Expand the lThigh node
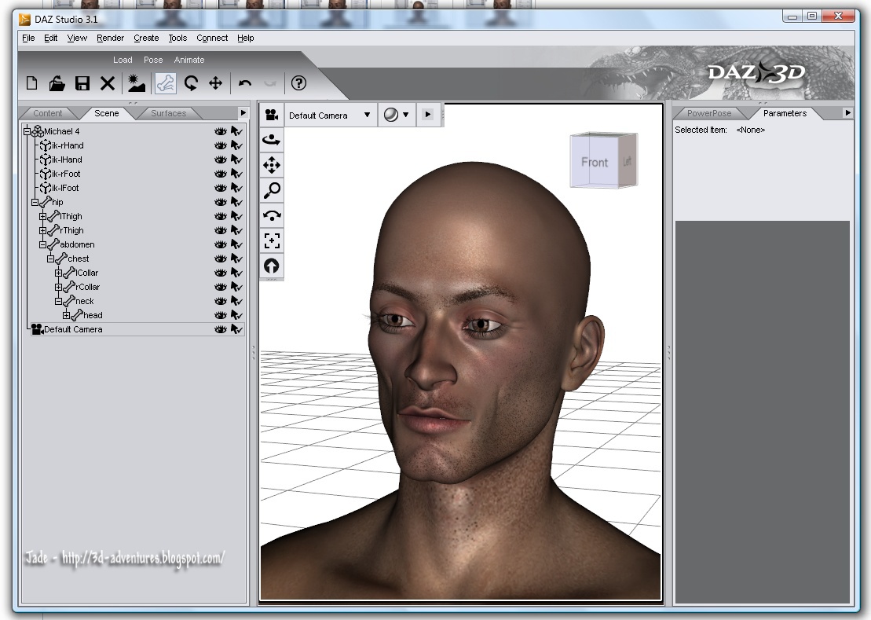 click(42, 216)
